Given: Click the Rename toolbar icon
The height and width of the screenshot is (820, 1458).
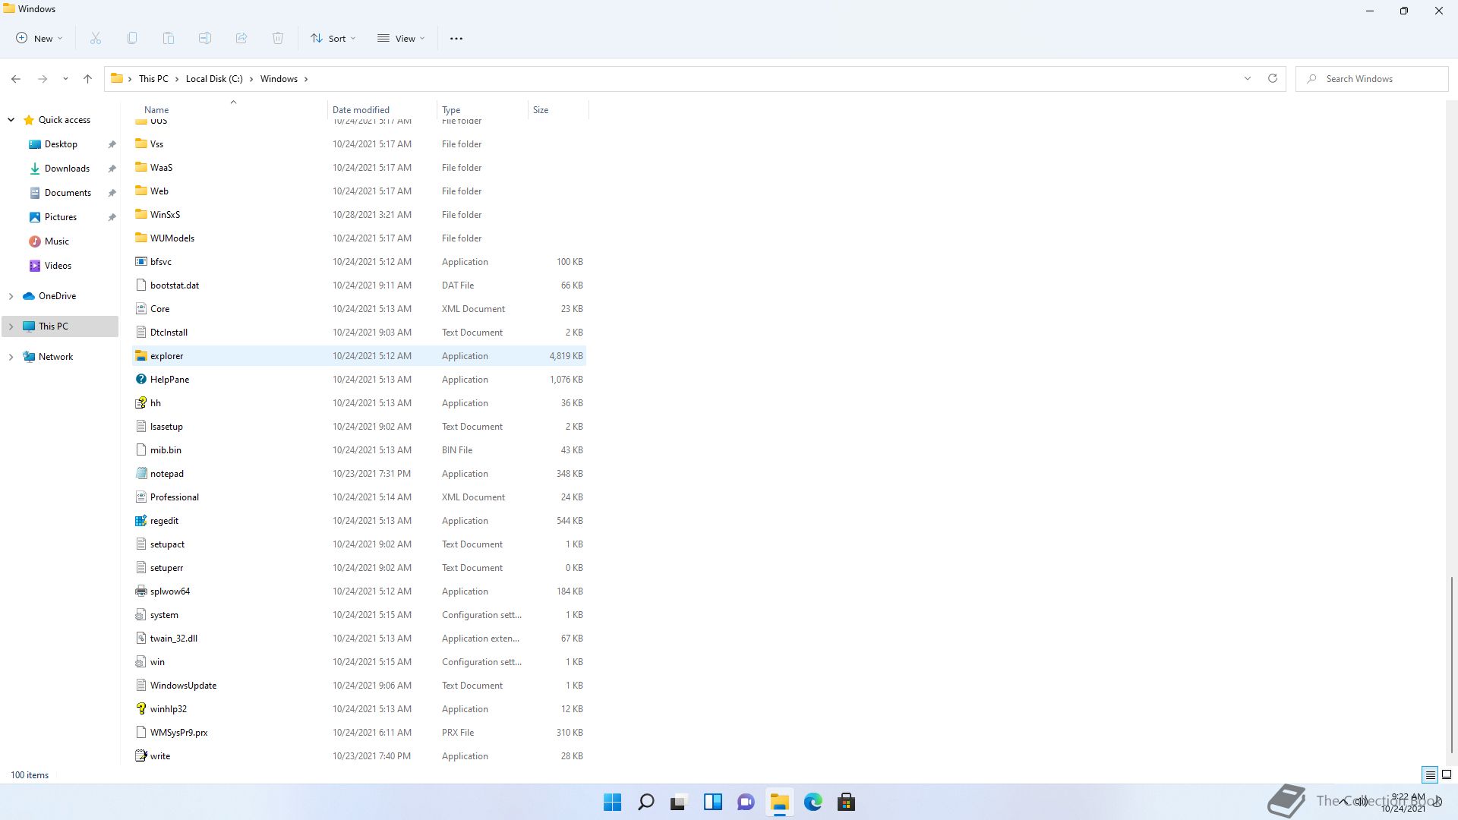Looking at the screenshot, I should click(x=205, y=38).
